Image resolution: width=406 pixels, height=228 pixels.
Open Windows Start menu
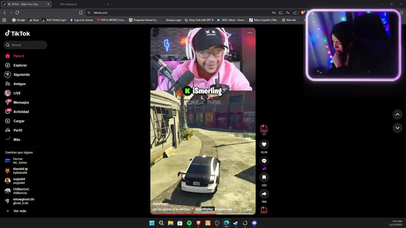coord(152,223)
